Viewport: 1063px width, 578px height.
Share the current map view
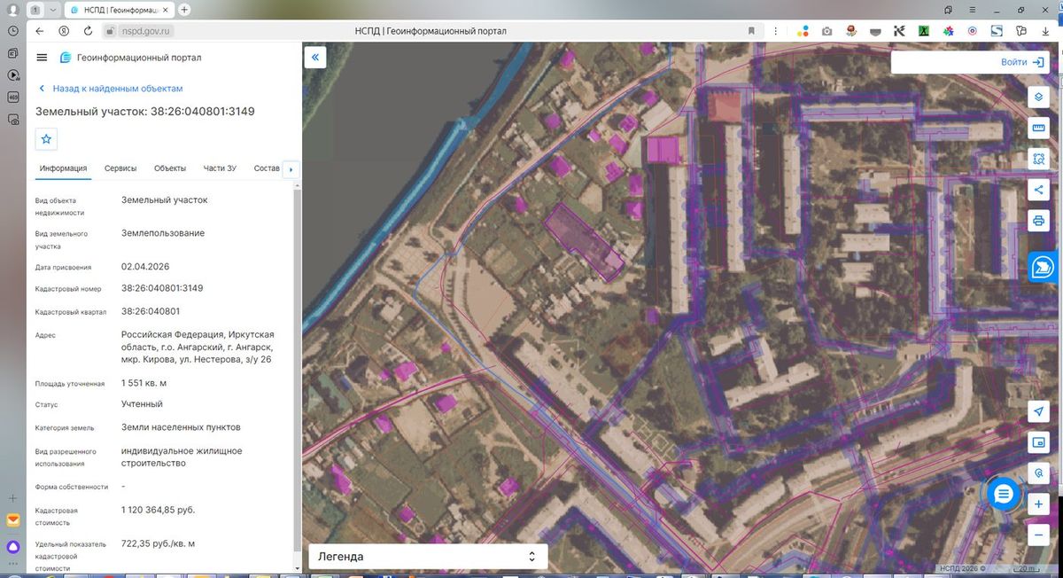pyautogui.click(x=1038, y=190)
